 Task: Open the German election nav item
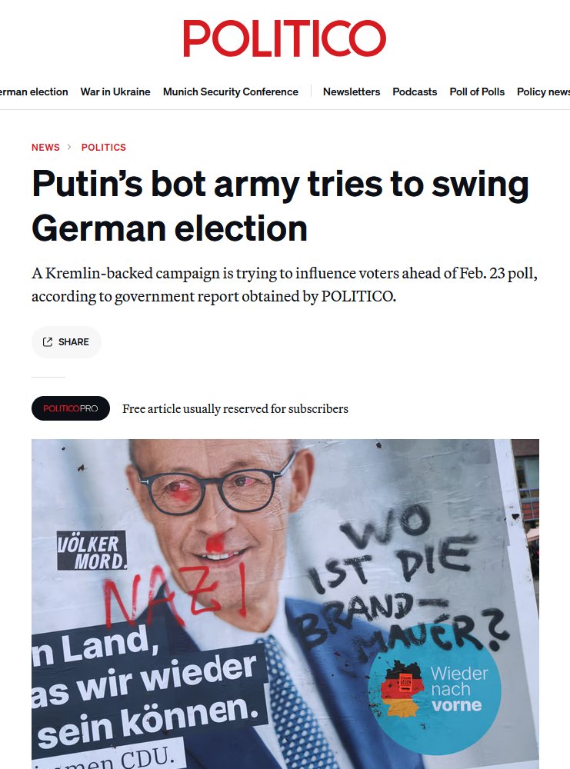(34, 92)
